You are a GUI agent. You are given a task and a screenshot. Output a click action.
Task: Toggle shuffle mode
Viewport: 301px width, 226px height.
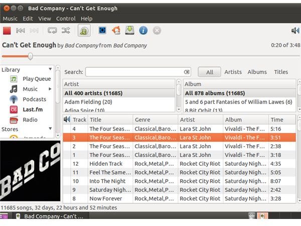pos(66,31)
